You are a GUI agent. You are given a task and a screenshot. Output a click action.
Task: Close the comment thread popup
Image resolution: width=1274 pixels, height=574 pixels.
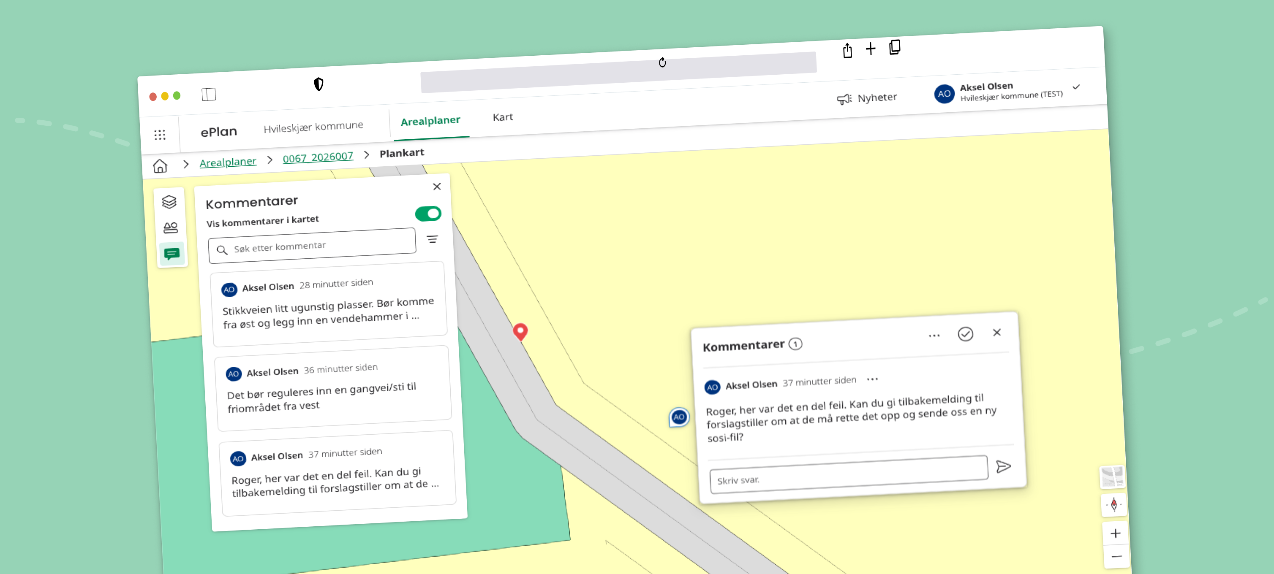click(x=996, y=333)
